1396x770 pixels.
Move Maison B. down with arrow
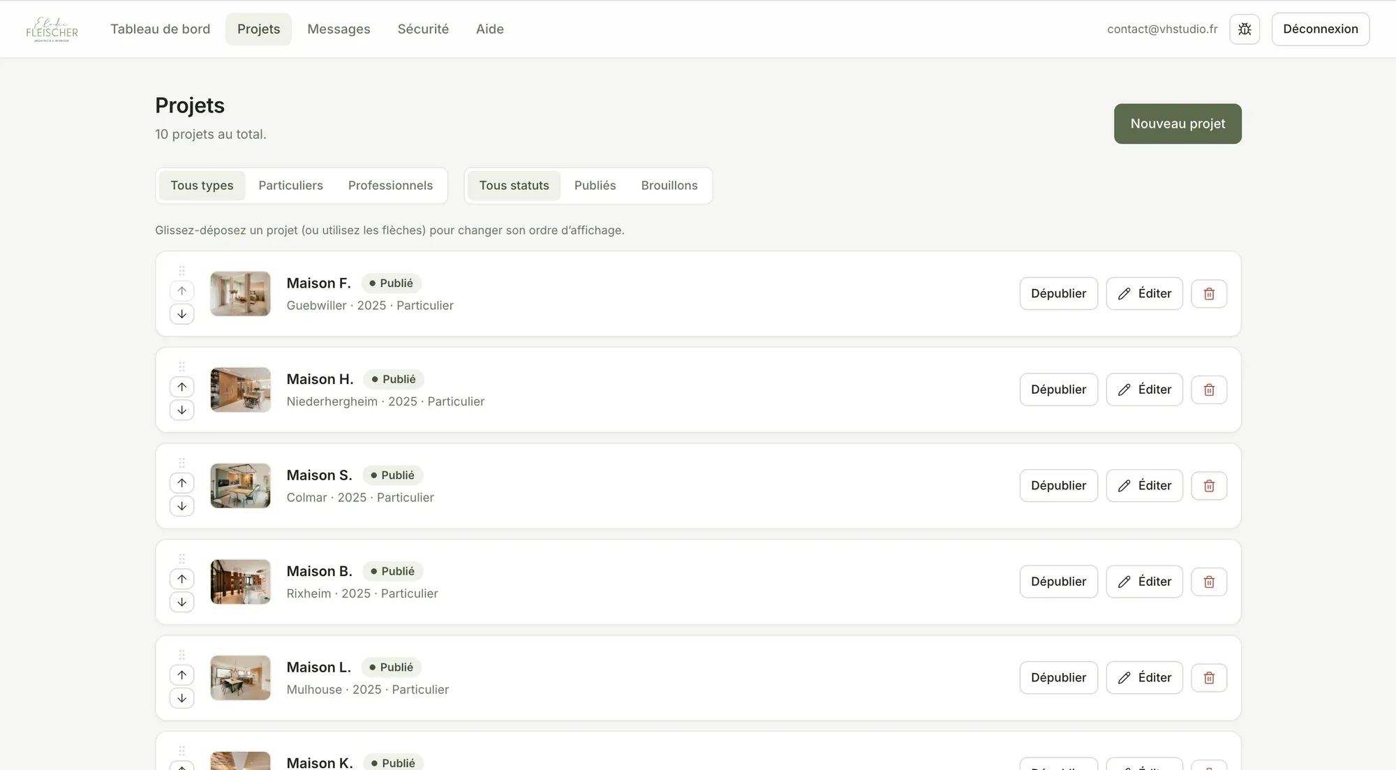[181, 602]
